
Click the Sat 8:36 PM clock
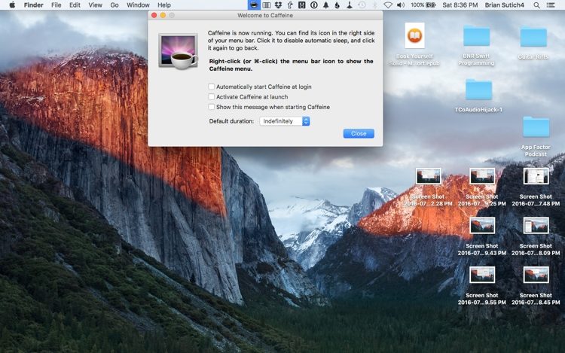point(460,5)
